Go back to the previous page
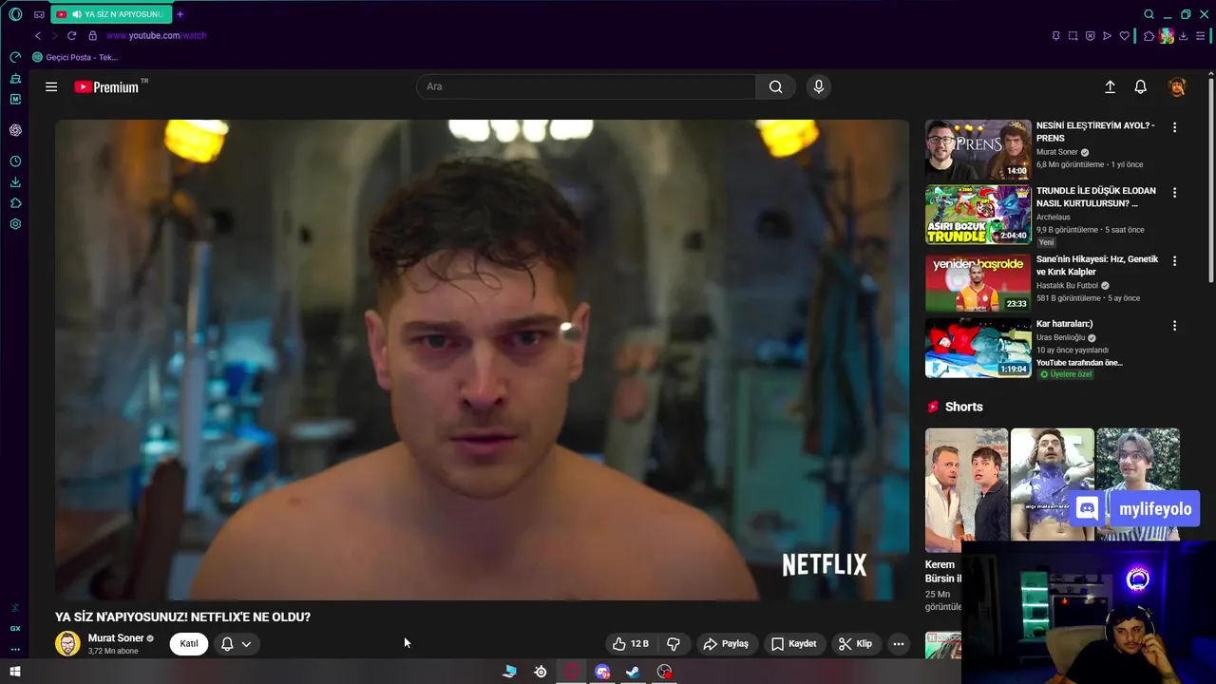 click(x=38, y=35)
